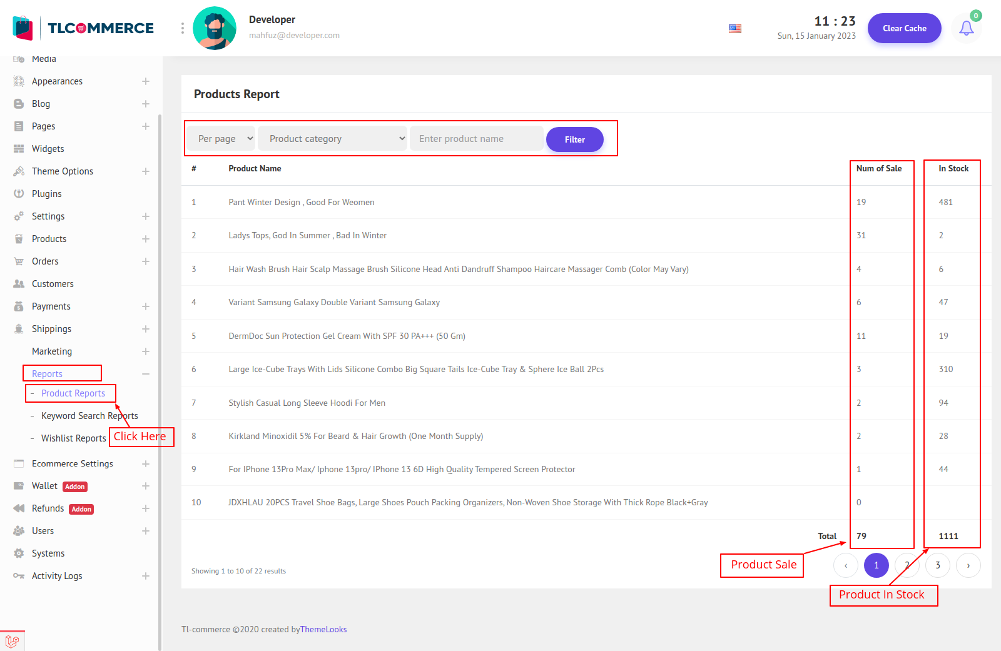Viewport: 1001px width, 651px height.
Task: Select Wishlist Reports submenu item
Action: coord(73,438)
